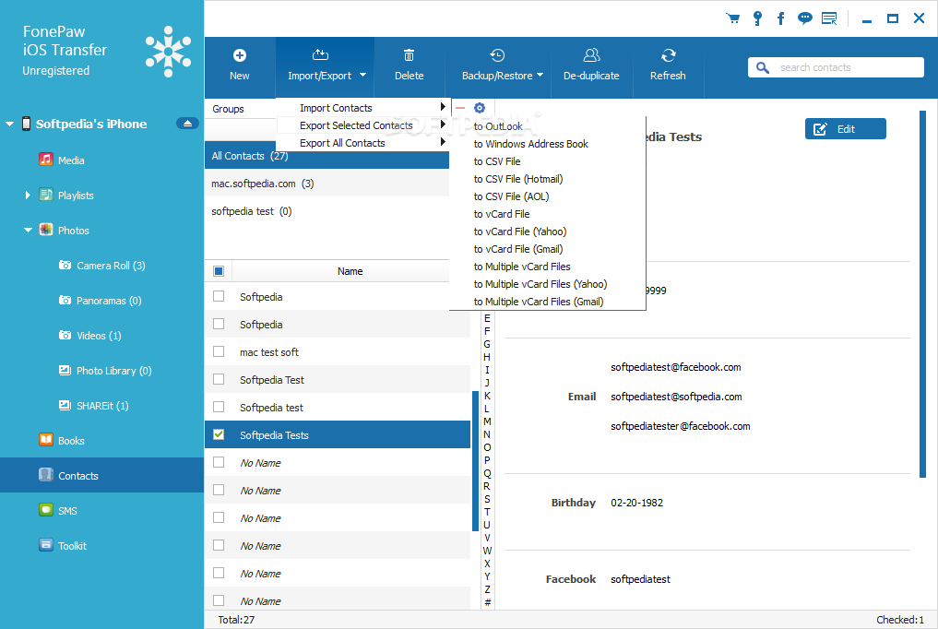Eject Softpedia's iPhone using eject icon
Screen dimensions: 938x629
(187, 124)
